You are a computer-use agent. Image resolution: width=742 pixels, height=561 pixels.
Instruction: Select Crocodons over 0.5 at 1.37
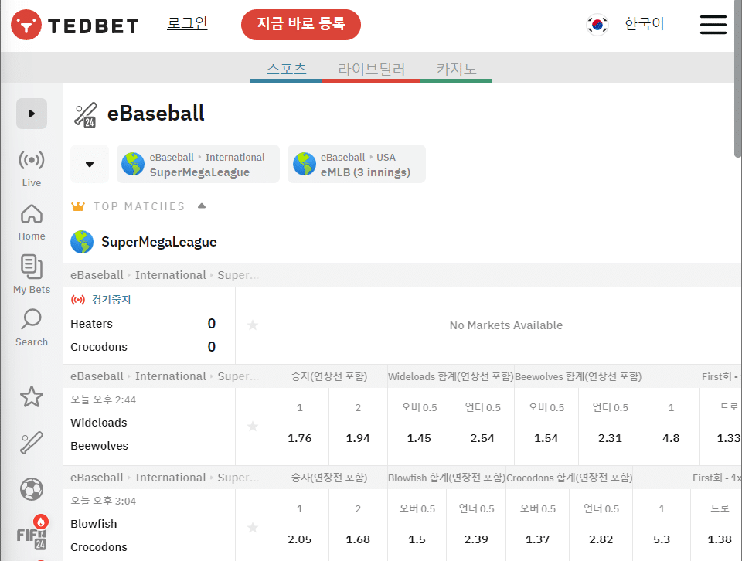[x=538, y=525]
